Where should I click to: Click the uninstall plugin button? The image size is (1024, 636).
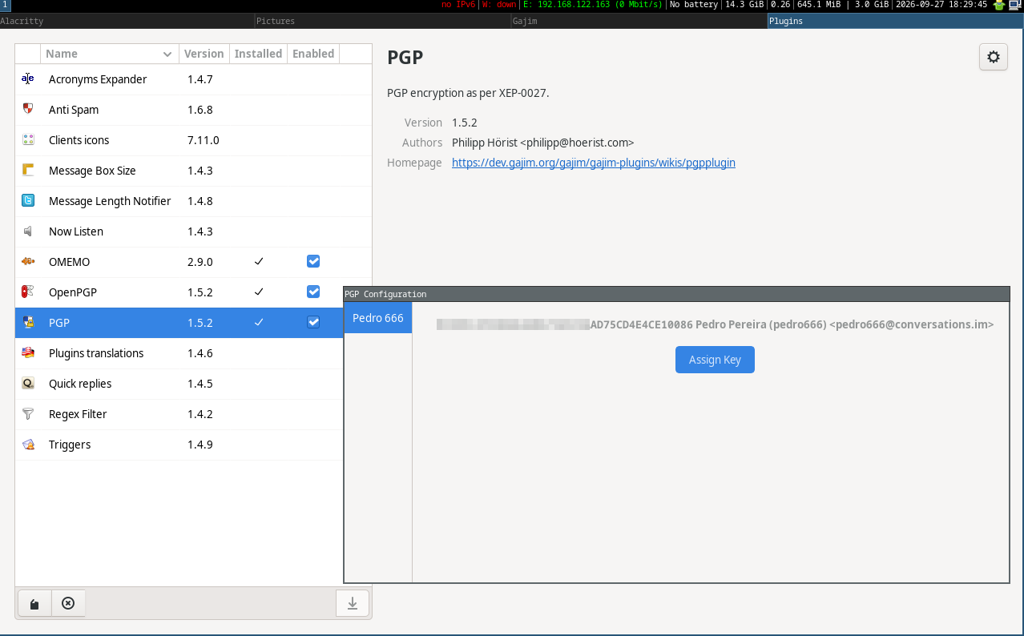click(68, 603)
